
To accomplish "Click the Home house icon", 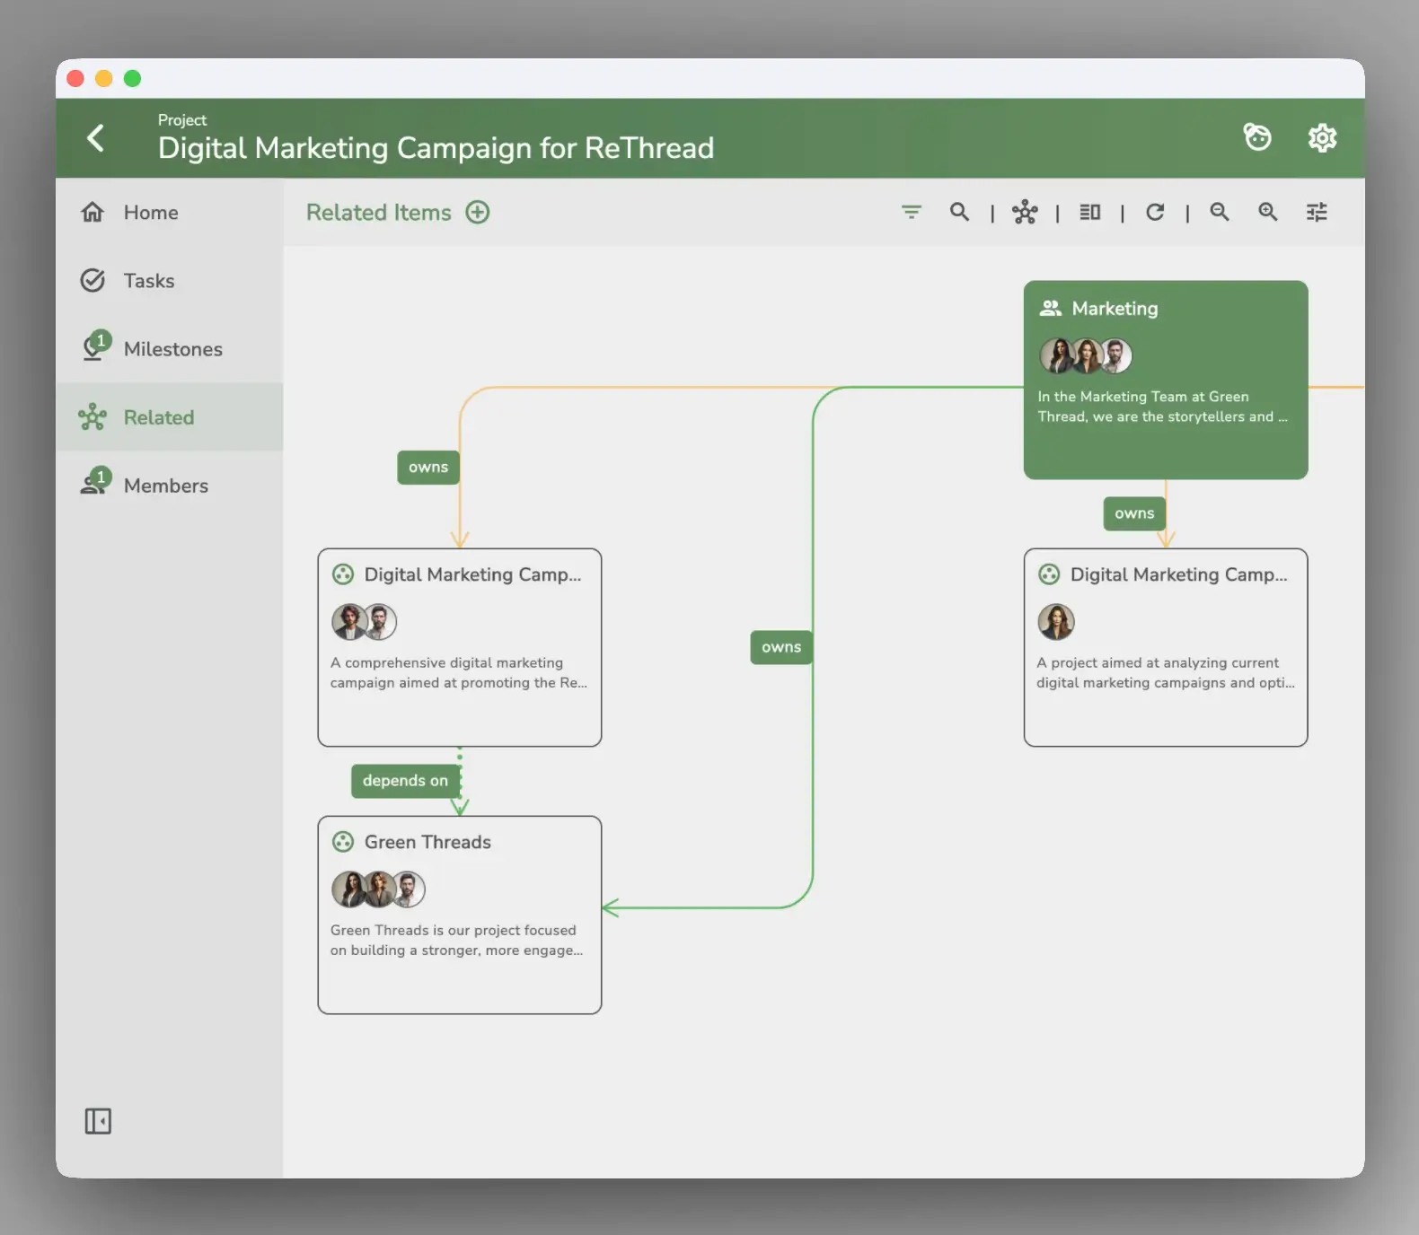I will pyautogui.click(x=93, y=212).
